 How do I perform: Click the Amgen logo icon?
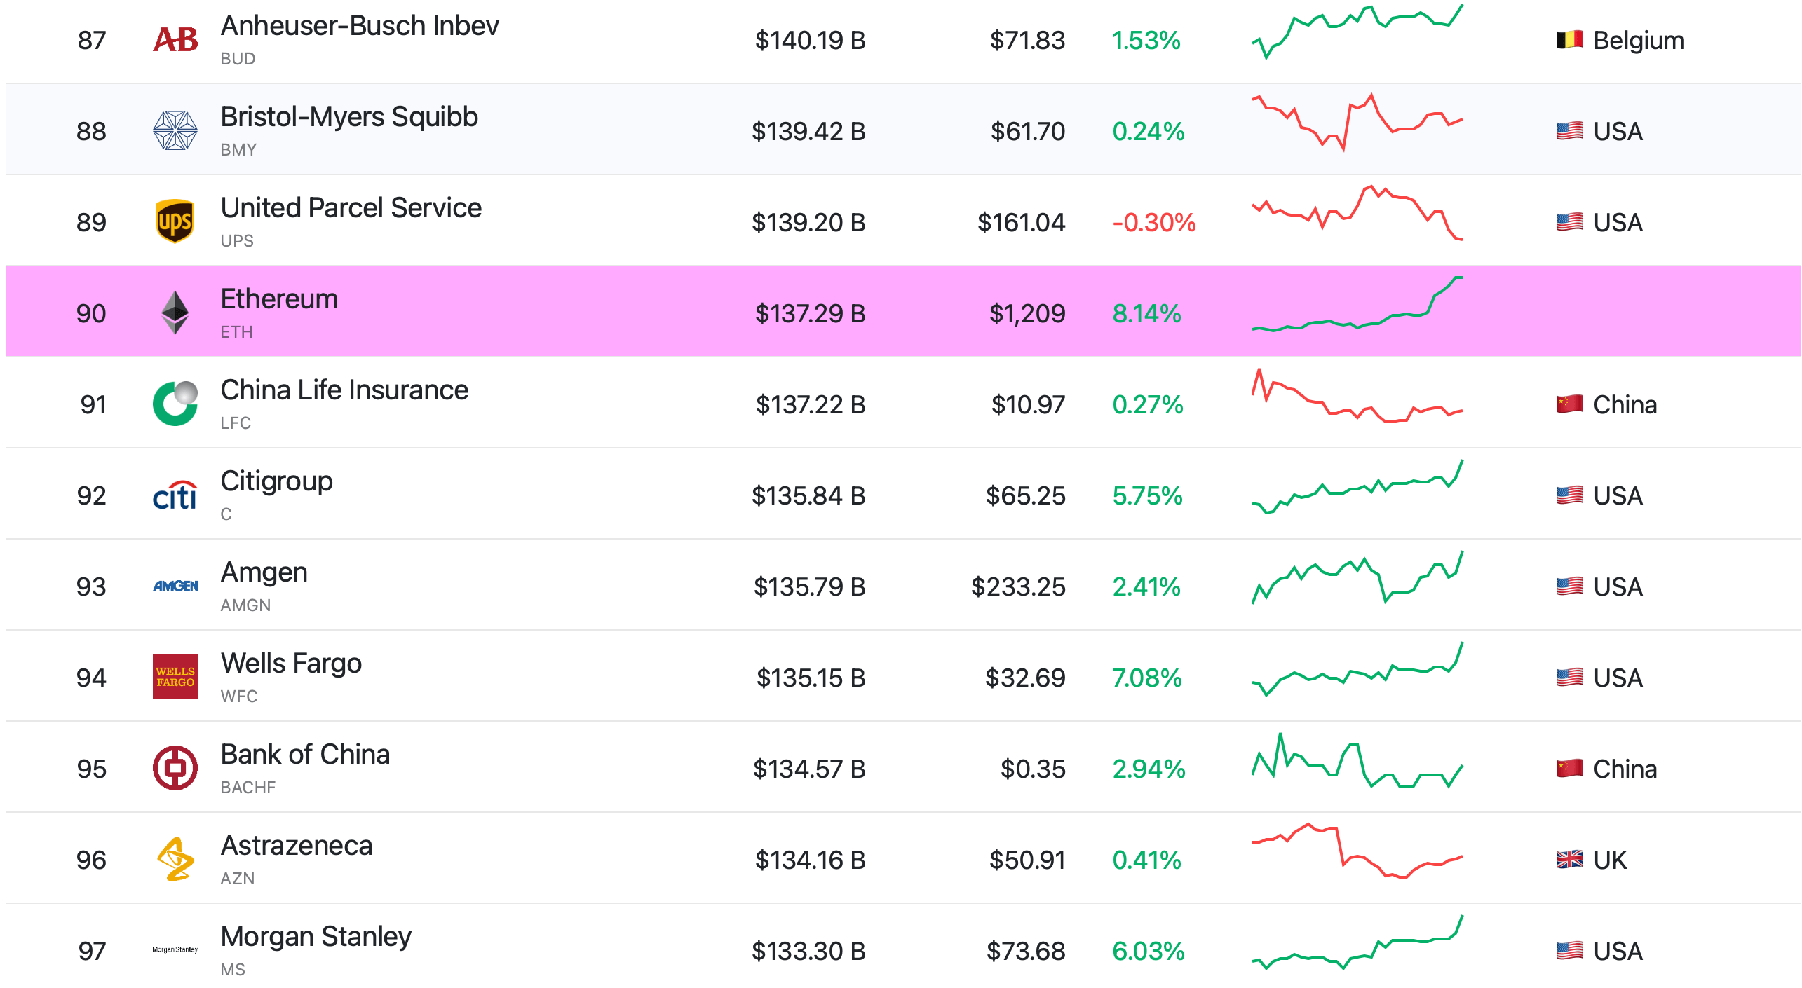pyautogui.click(x=175, y=586)
